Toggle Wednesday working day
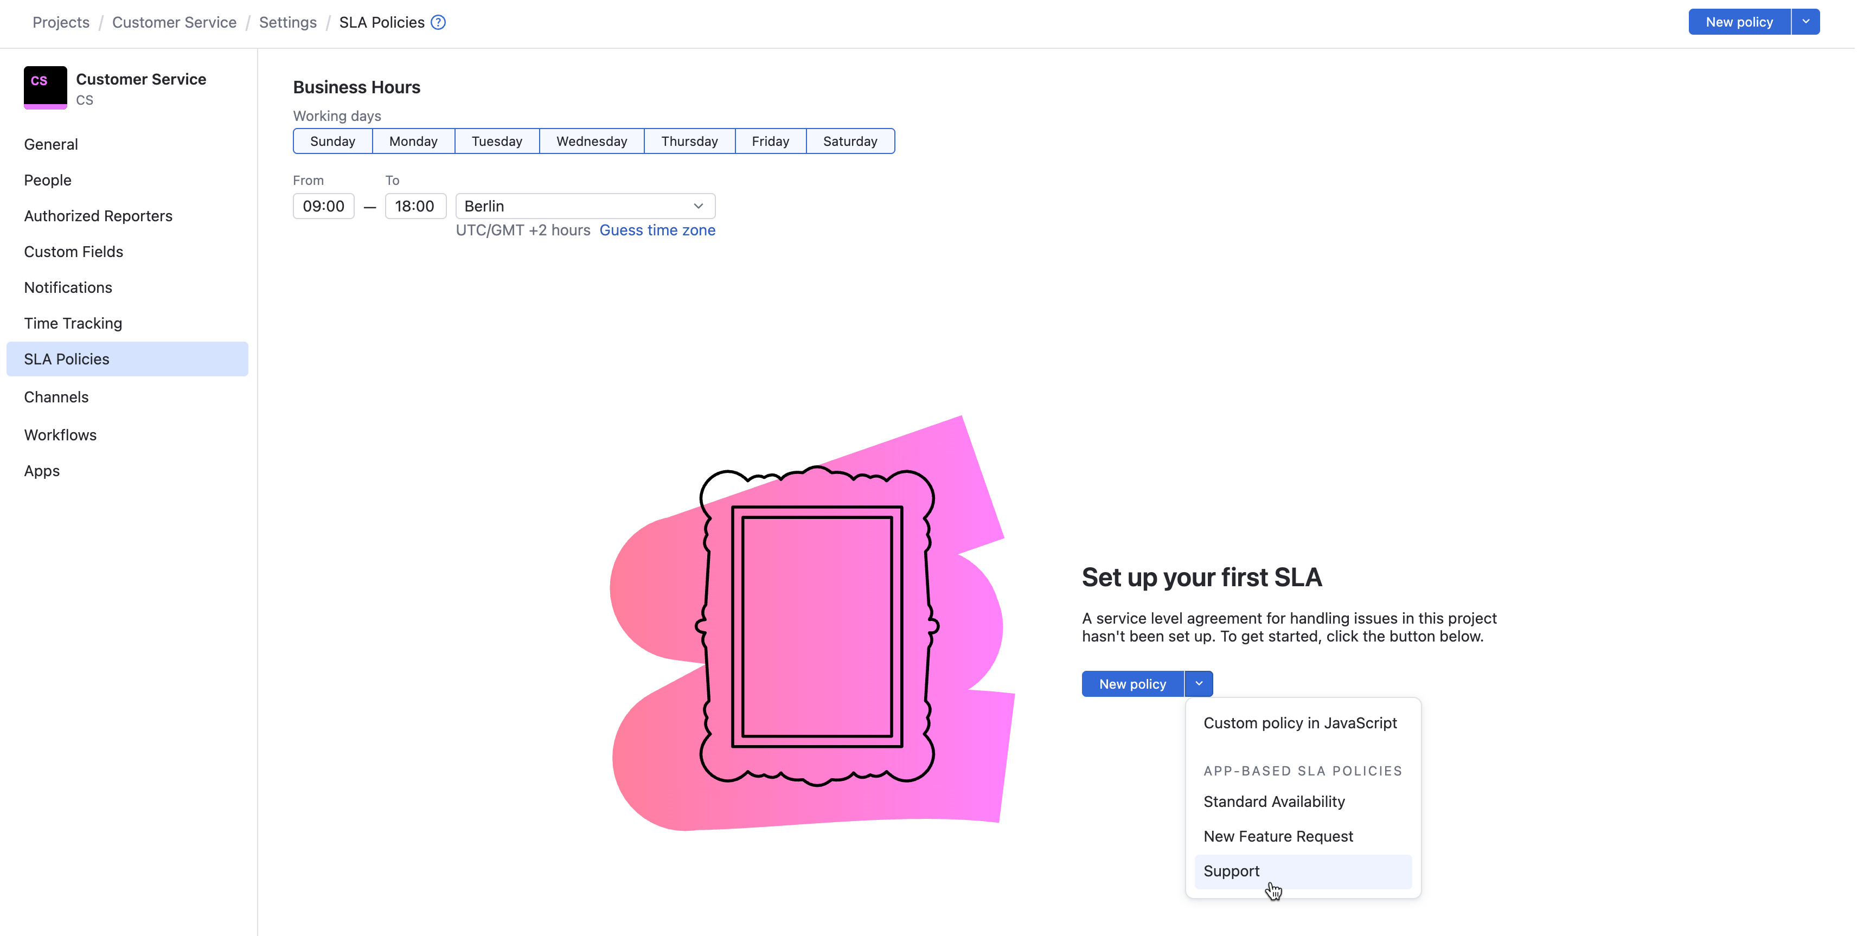The image size is (1857, 936). [591, 141]
